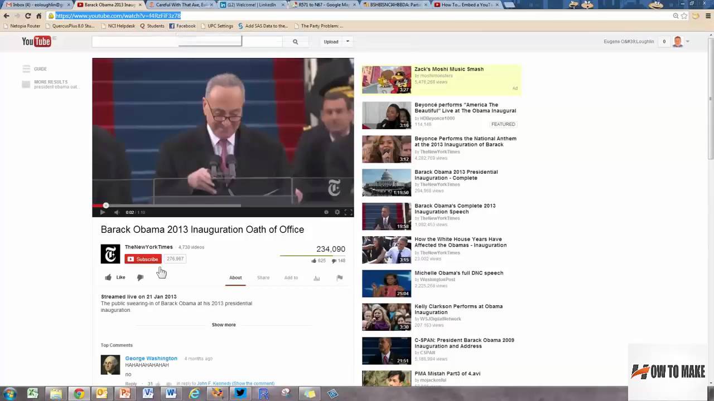
Task: Open the R application in the taskbar
Action: pyautogui.click(x=263, y=394)
